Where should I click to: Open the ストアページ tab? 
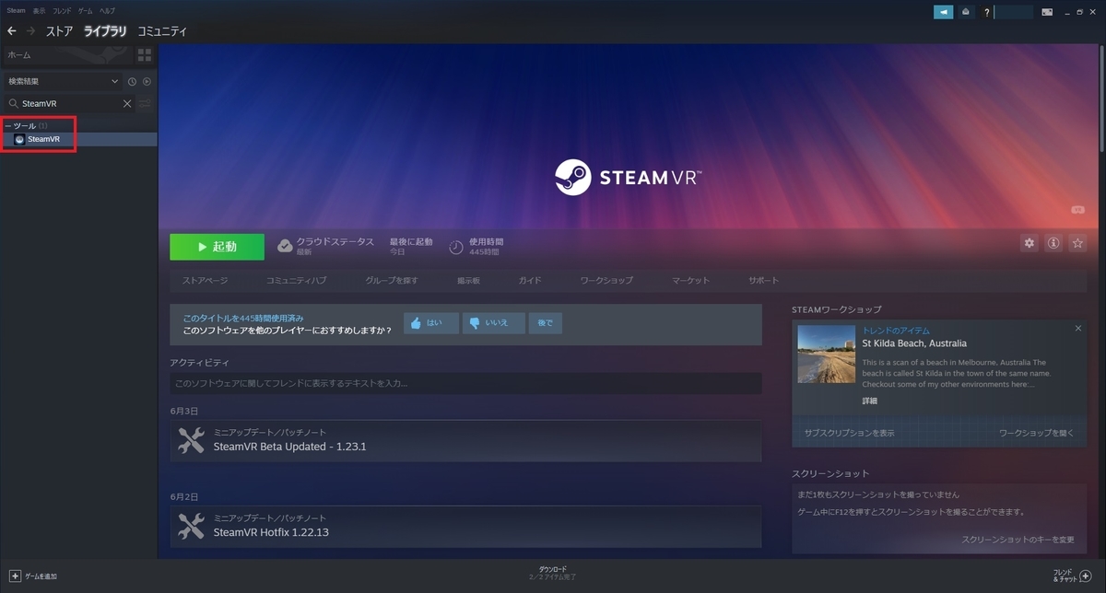click(205, 280)
